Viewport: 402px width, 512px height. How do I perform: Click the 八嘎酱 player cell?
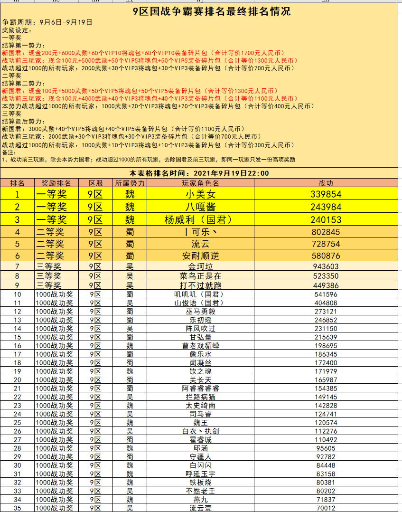point(200,207)
